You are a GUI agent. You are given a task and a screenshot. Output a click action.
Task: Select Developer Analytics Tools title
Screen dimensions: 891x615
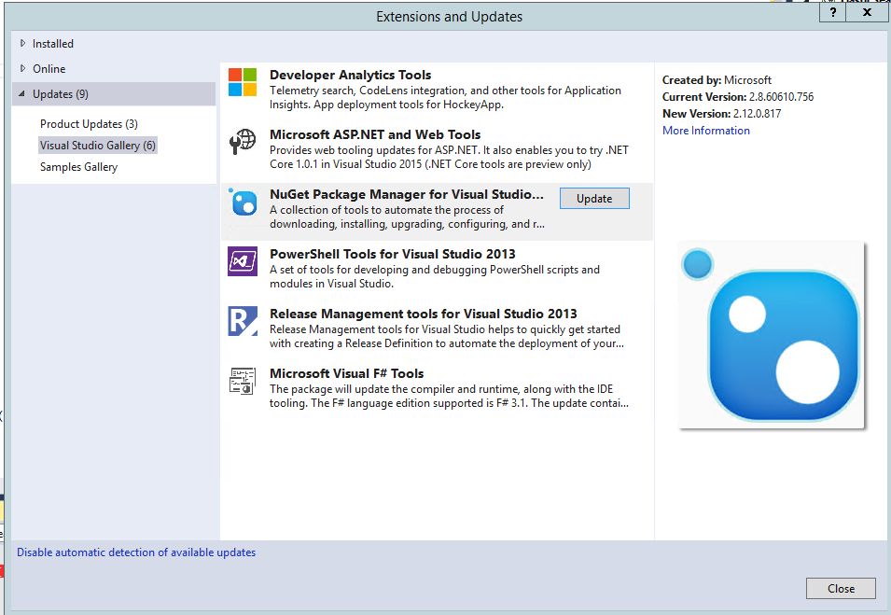(x=350, y=75)
